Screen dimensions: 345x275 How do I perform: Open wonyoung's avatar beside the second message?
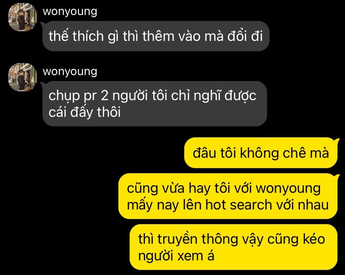(x=22, y=77)
